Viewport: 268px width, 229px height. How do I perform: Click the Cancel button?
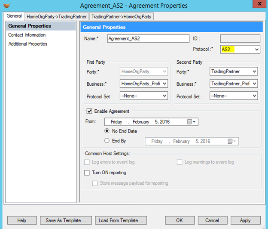coord(213,220)
